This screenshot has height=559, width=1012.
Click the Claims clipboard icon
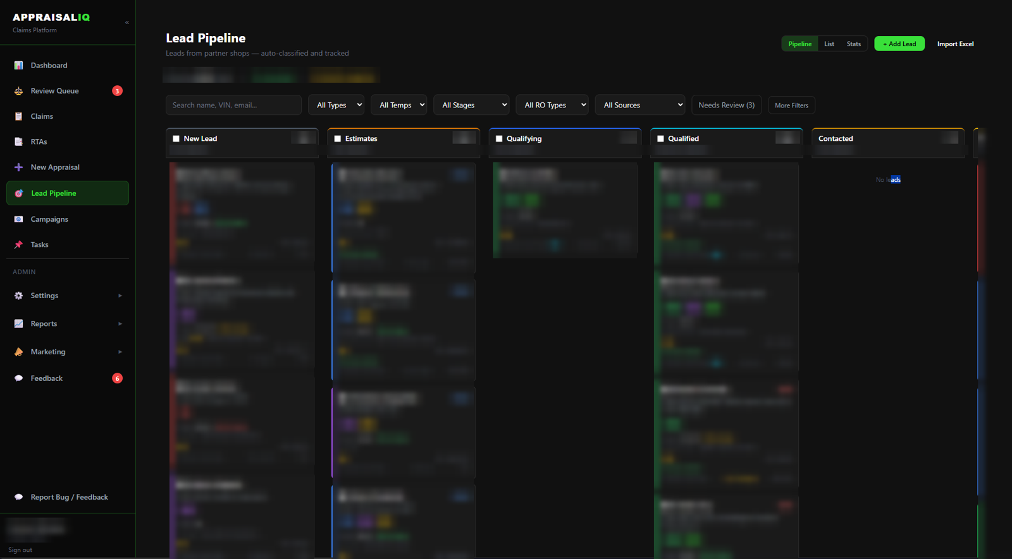[18, 116]
